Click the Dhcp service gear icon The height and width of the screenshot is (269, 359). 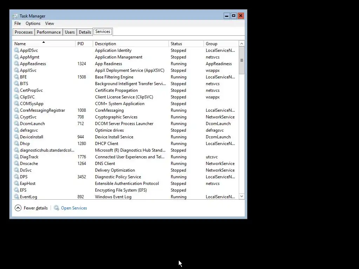16,143
